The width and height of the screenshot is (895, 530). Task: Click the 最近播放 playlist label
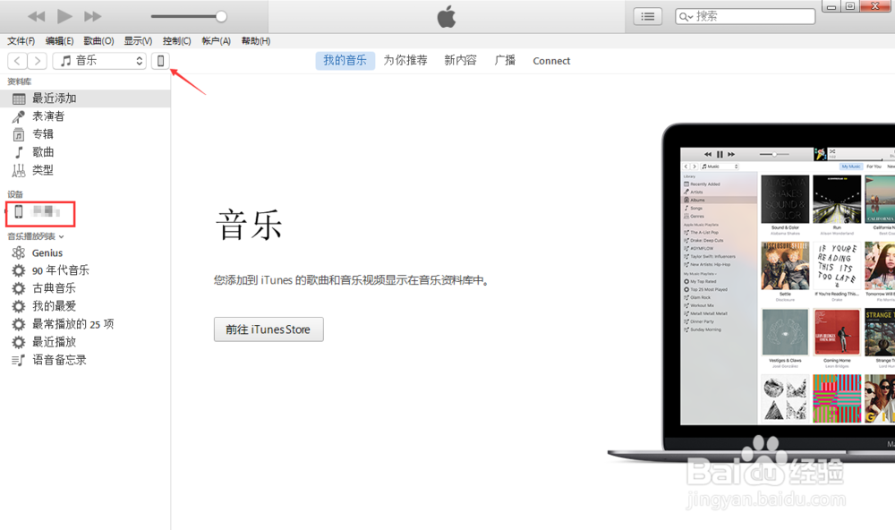54,342
